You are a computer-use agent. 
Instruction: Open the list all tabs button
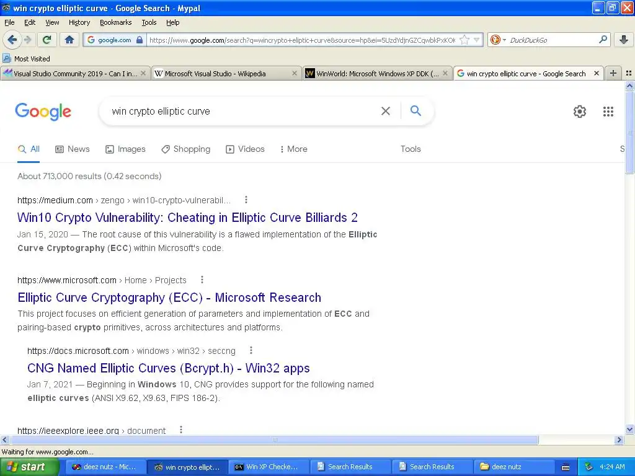click(629, 73)
